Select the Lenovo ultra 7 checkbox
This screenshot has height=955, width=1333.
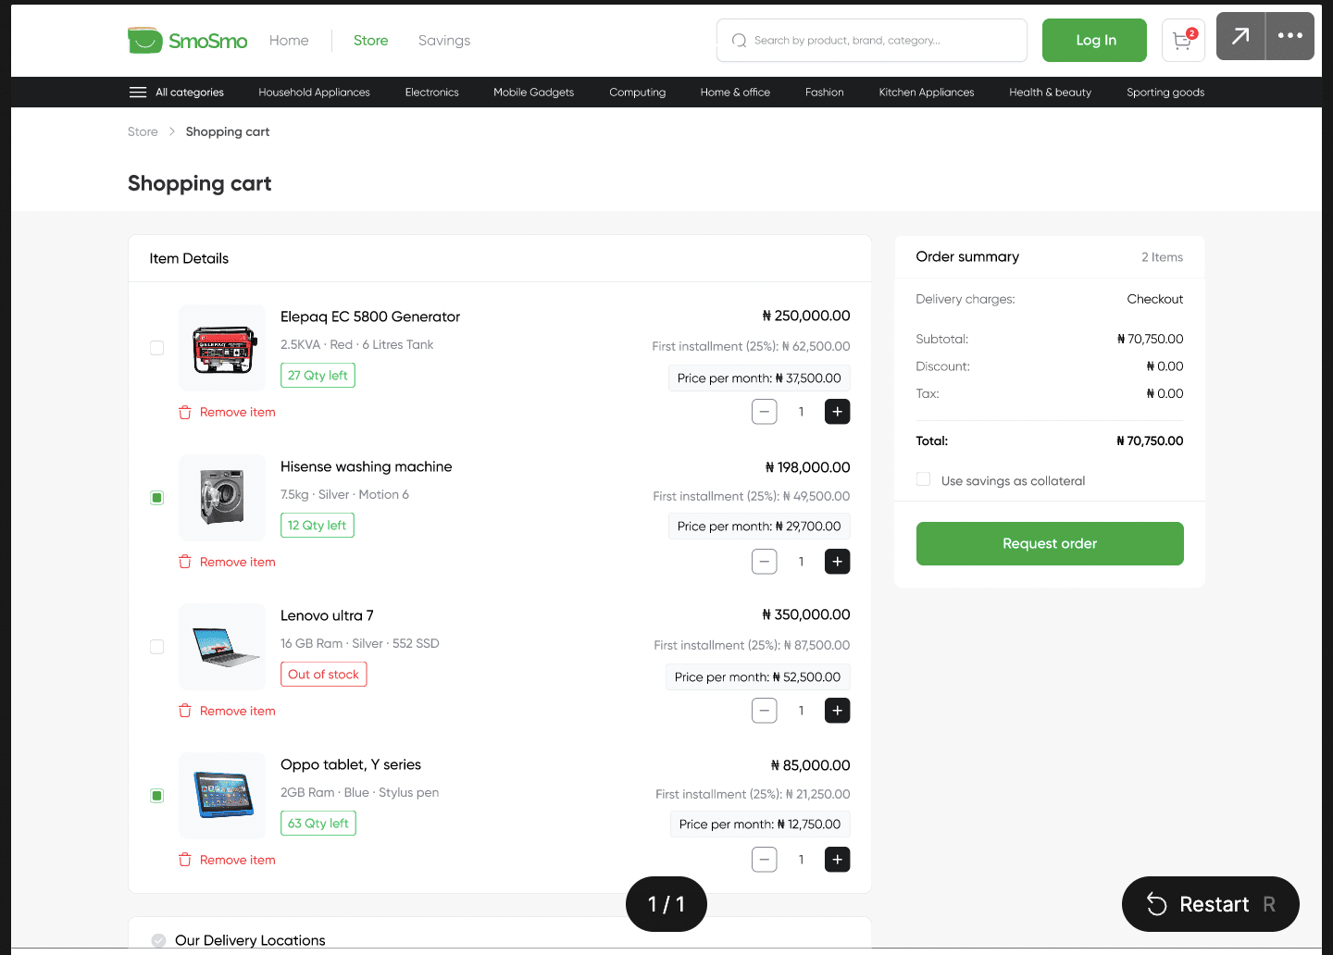click(x=157, y=647)
